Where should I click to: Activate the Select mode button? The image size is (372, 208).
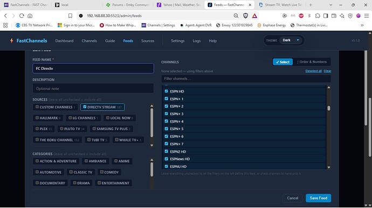coord(283,62)
